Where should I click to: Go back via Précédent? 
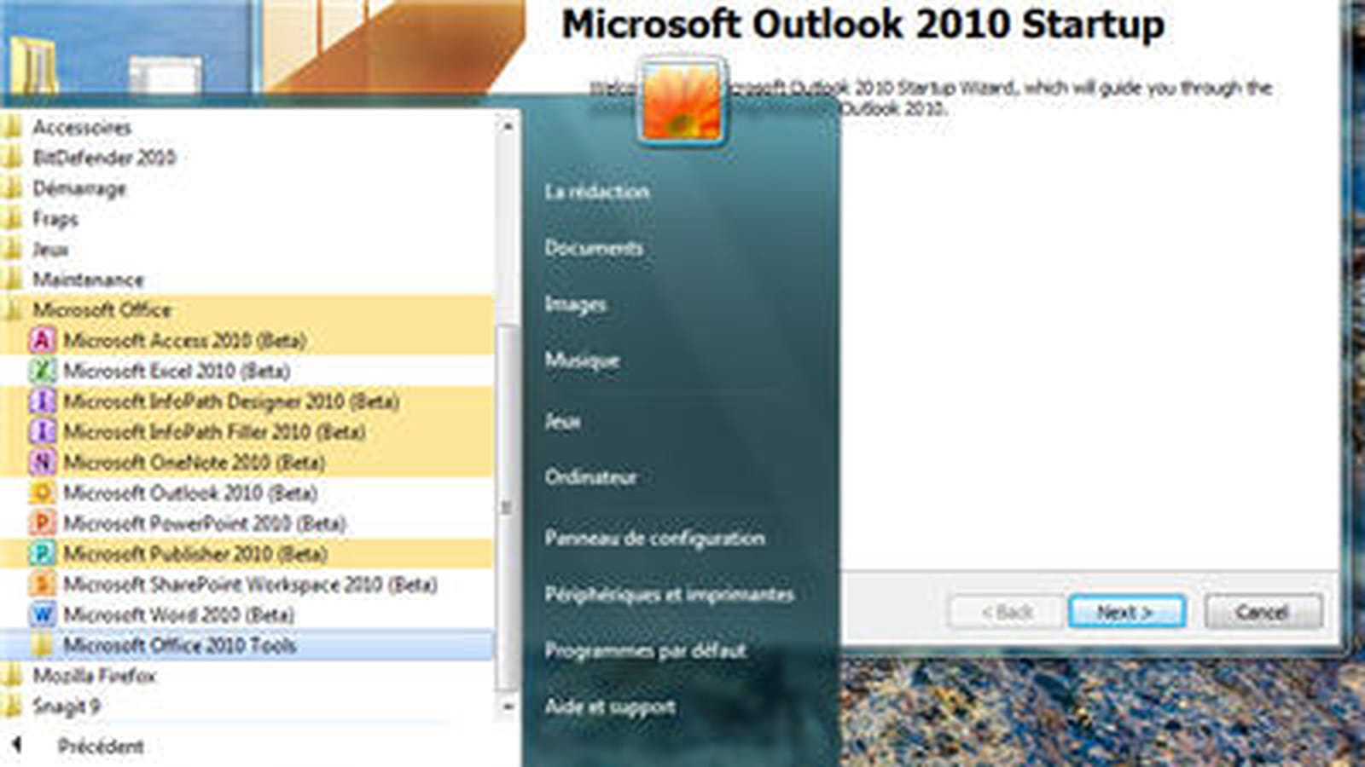pyautogui.click(x=100, y=747)
